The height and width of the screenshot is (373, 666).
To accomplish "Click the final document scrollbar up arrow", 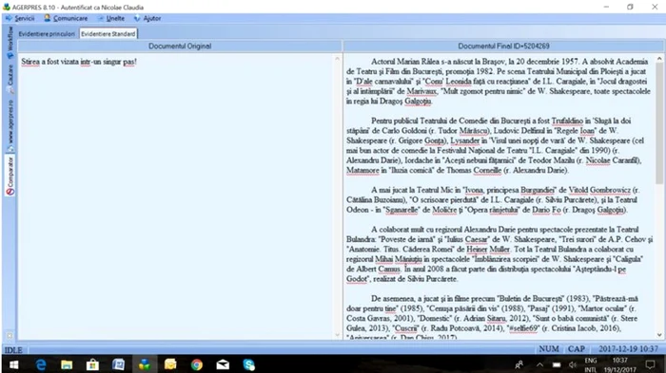I will click(x=659, y=58).
